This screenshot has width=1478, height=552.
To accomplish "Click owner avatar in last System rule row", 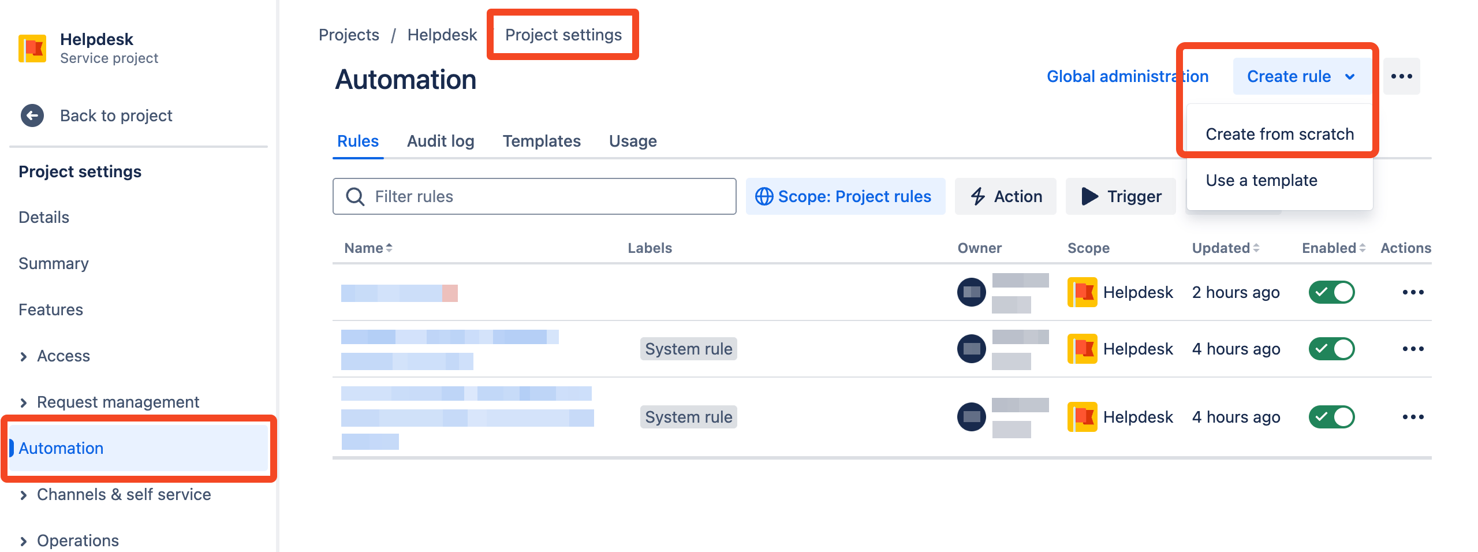I will click(x=972, y=417).
